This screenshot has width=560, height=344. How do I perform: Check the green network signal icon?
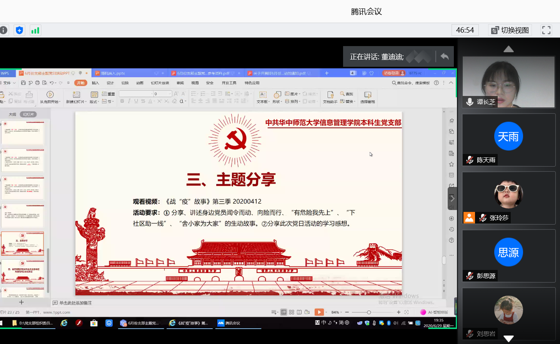click(35, 30)
